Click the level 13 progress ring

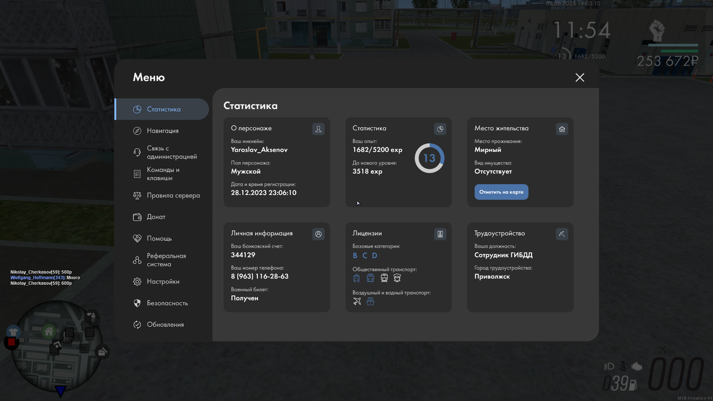click(x=429, y=158)
